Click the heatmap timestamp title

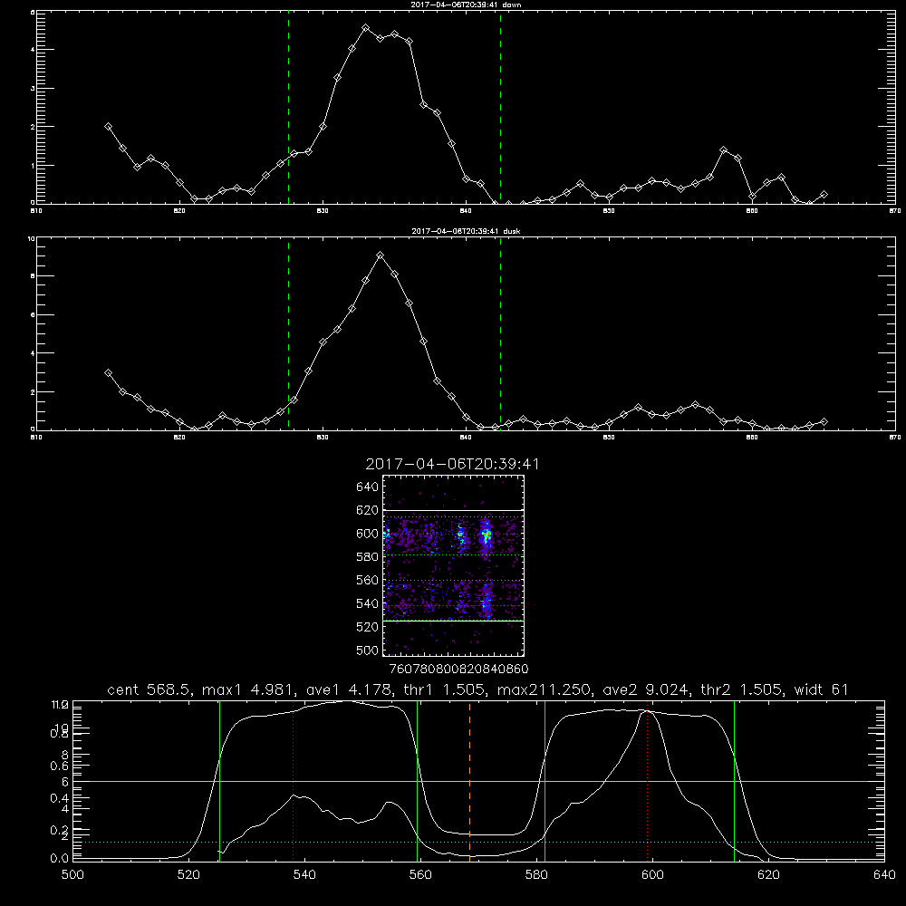pos(452,464)
